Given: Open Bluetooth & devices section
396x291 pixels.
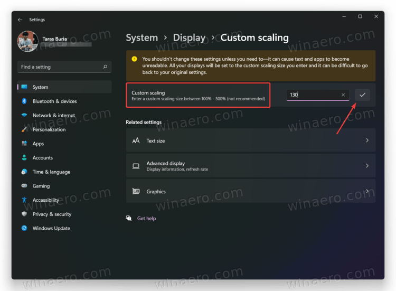Looking at the screenshot, I should [64, 101].
